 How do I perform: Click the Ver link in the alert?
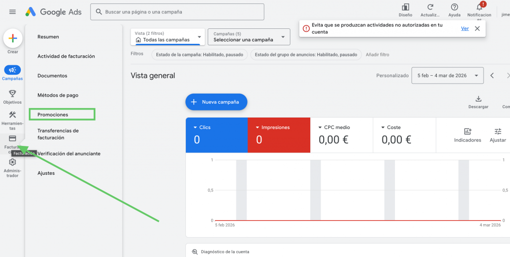(465, 28)
